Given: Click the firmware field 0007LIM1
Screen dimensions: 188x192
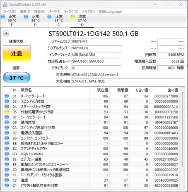Looking at the screenshot, I should [96, 41].
